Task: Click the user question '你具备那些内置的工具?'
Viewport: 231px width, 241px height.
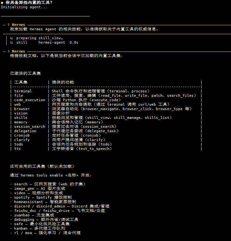Action: click(29, 3)
